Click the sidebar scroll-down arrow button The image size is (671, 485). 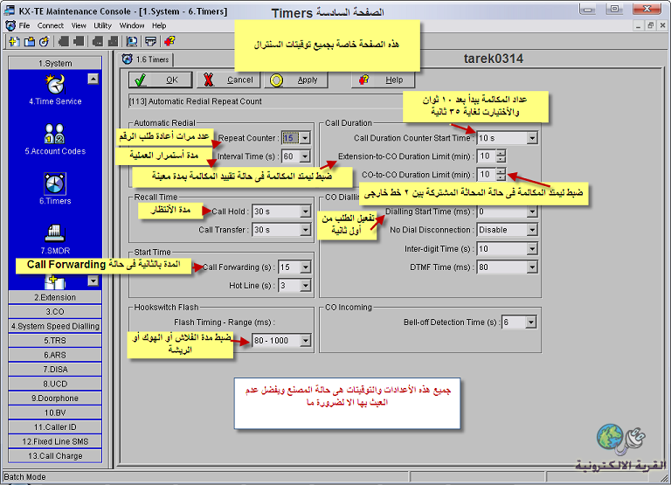(93, 281)
